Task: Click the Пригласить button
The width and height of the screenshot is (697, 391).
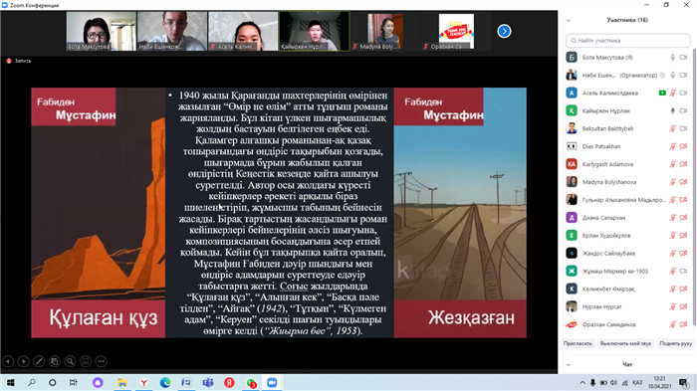Action: click(x=578, y=343)
